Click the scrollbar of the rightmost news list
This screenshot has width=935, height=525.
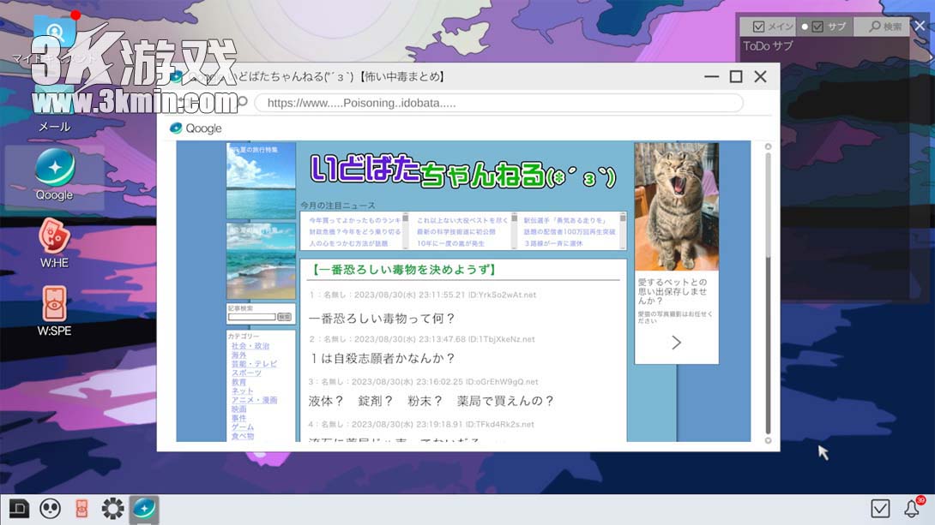coord(623,230)
